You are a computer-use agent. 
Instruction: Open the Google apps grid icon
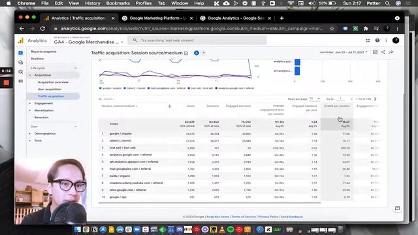pos(368,40)
